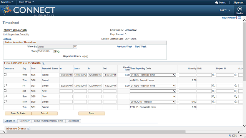
Task: Click Project ID lookup magnifier on Fri row
Action: (236, 86)
